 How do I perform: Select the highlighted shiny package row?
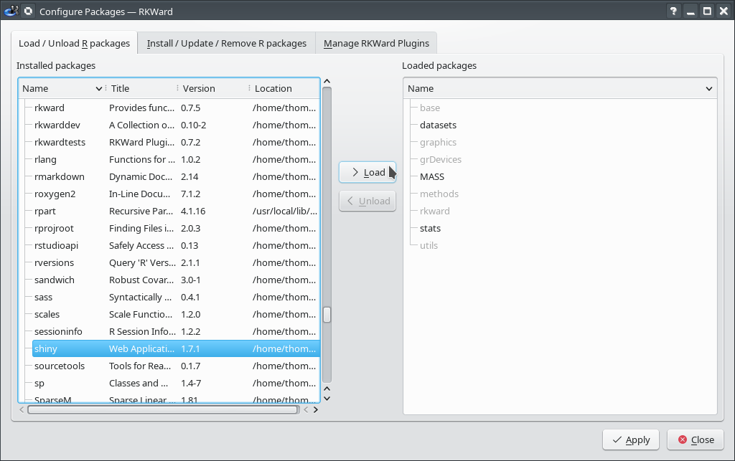coord(176,348)
